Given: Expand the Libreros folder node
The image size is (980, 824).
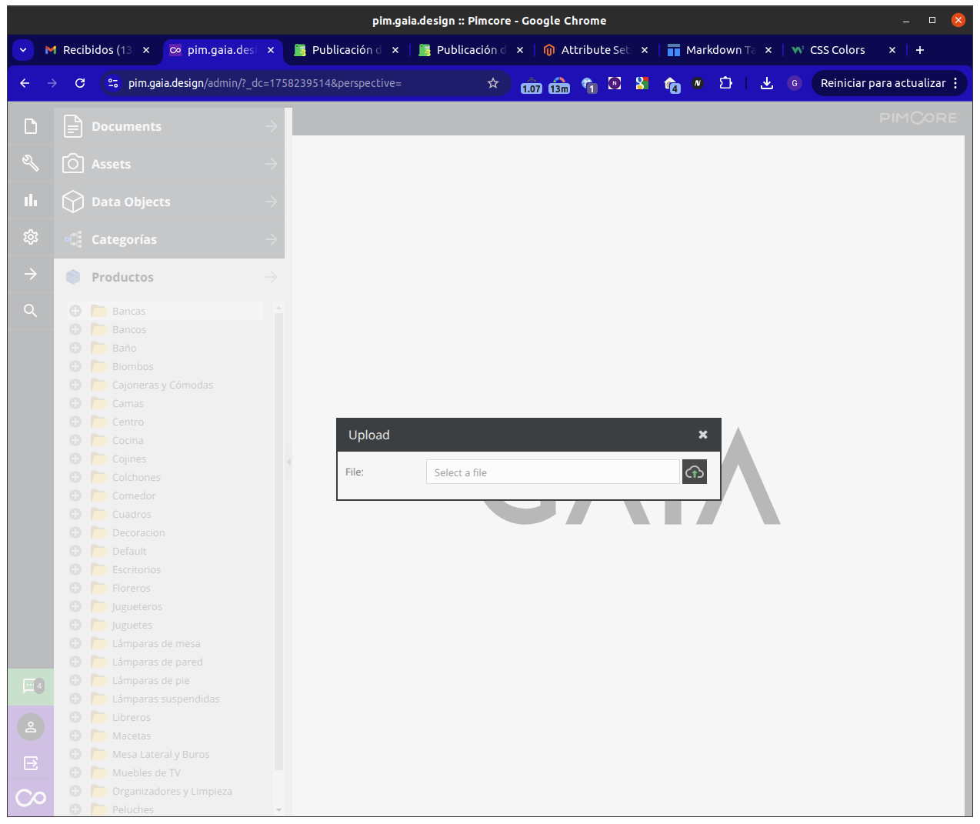Looking at the screenshot, I should (75, 717).
